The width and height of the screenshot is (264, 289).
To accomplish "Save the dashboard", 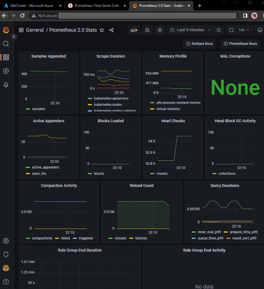I will pos(147,30).
